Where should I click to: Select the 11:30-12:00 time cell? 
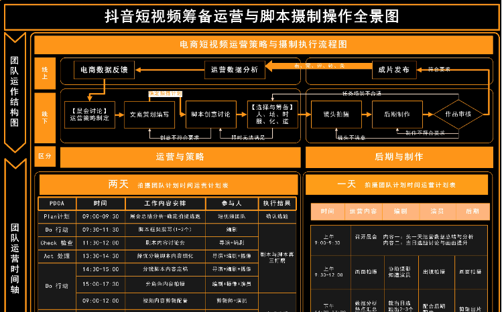click(101, 243)
